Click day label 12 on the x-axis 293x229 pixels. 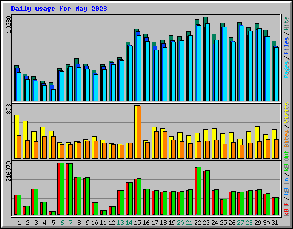(x=112, y=223)
